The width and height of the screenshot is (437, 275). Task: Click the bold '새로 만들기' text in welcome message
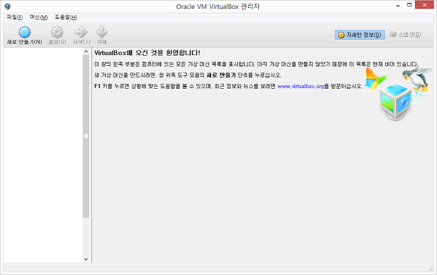(221, 75)
